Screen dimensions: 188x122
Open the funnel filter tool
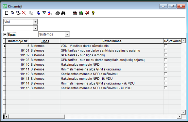[x=44, y=13]
